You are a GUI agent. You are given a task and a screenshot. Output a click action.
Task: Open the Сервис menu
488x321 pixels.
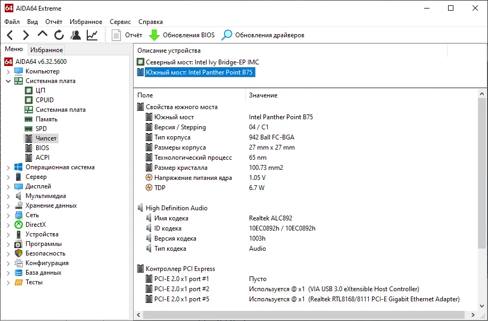coord(120,22)
